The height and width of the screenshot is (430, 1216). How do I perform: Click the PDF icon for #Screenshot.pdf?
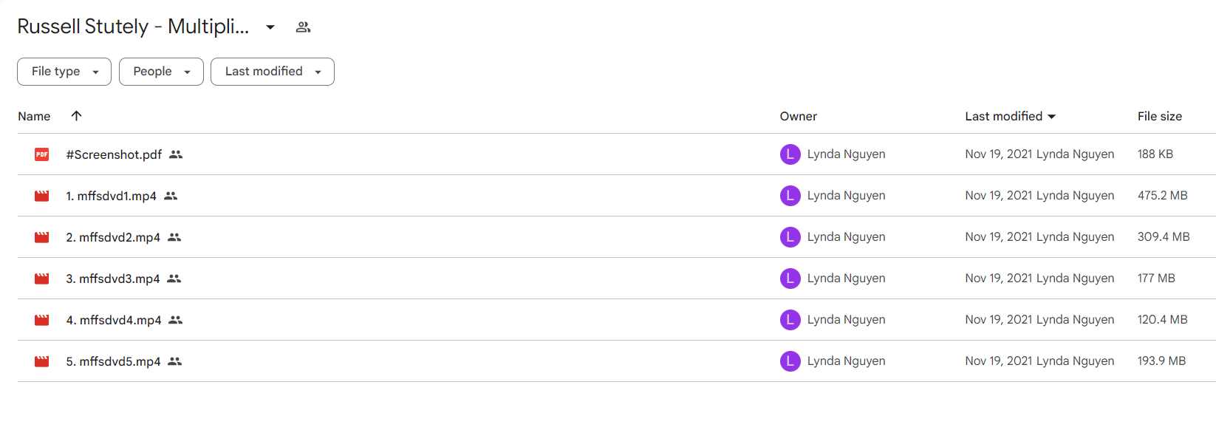[x=42, y=154]
